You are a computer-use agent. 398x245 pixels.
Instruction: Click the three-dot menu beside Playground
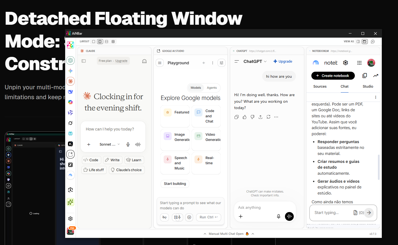(213, 63)
